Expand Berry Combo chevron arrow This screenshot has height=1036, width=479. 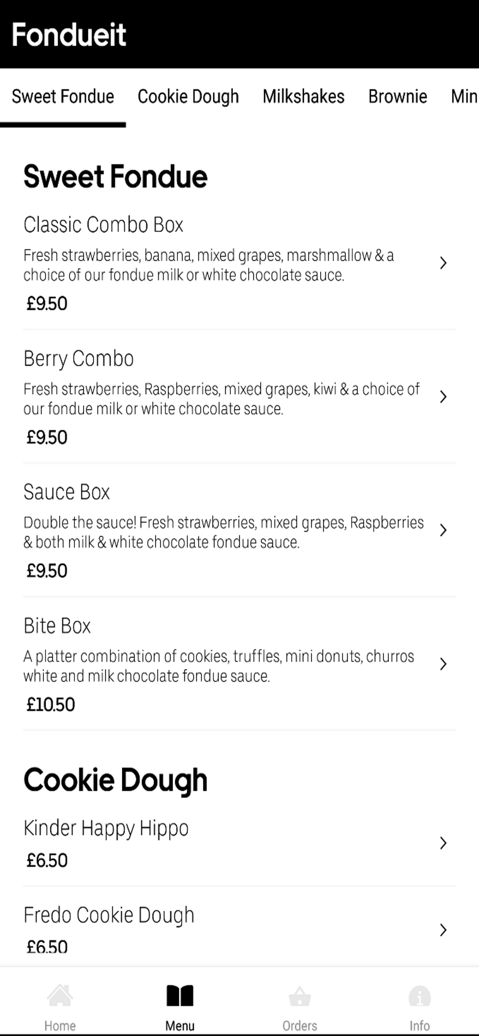point(443,397)
